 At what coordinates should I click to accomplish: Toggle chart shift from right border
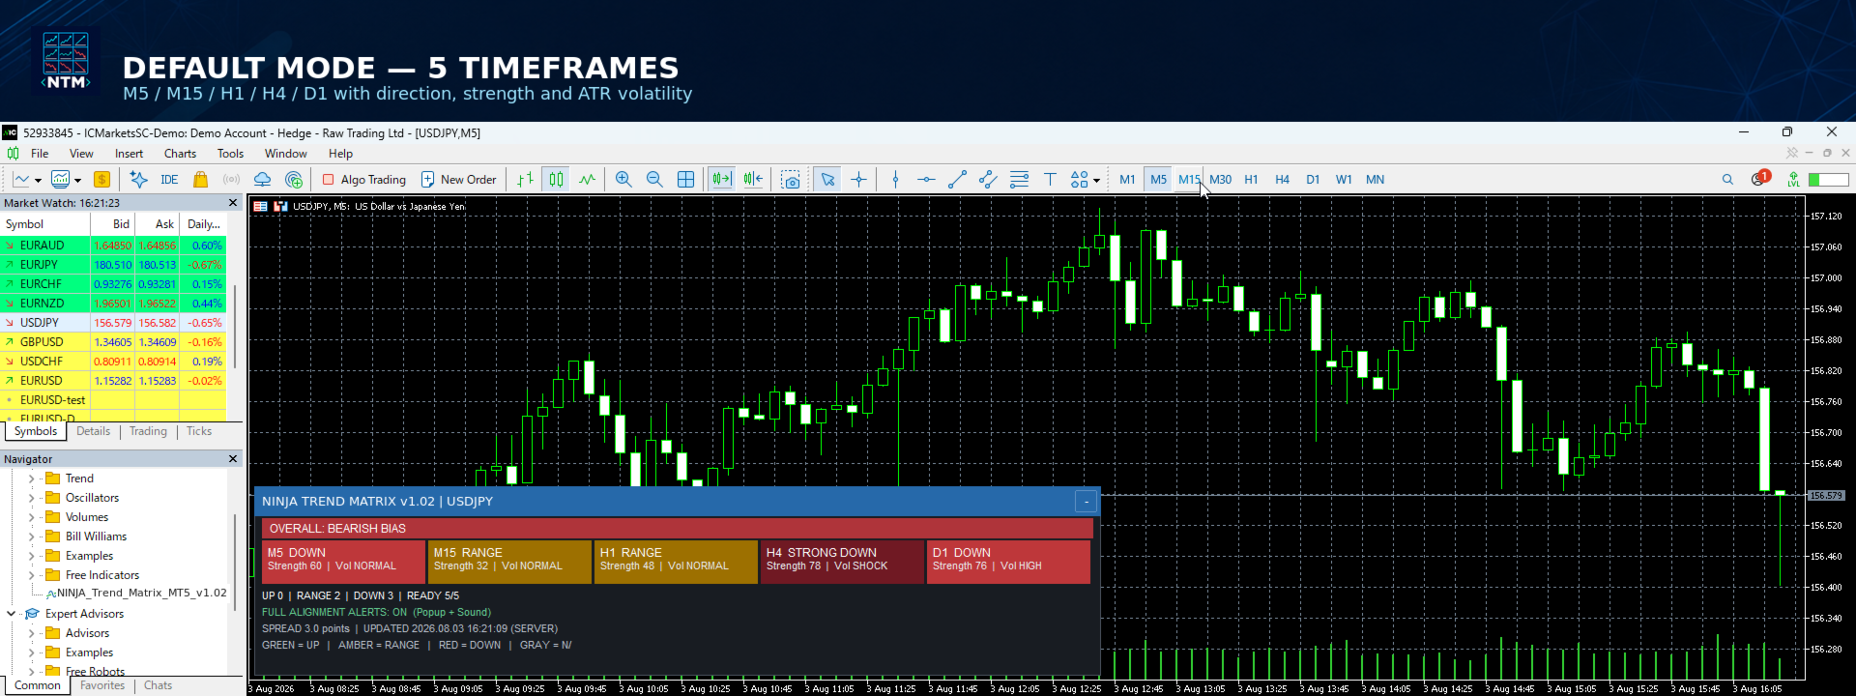[x=753, y=179]
